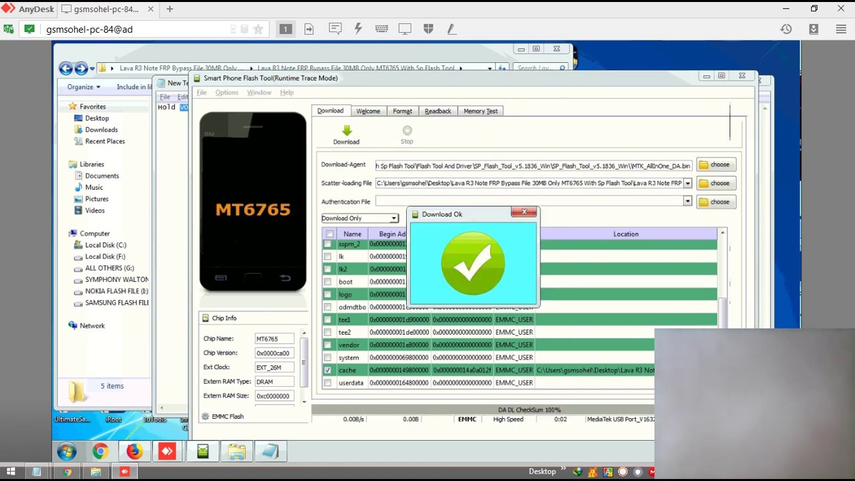Open Chrome on the remote taskbar
Image resolution: width=855 pixels, height=481 pixels.
click(x=100, y=452)
